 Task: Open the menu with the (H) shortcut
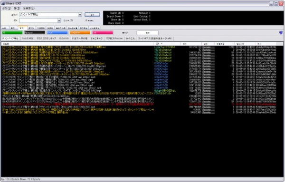28,9
